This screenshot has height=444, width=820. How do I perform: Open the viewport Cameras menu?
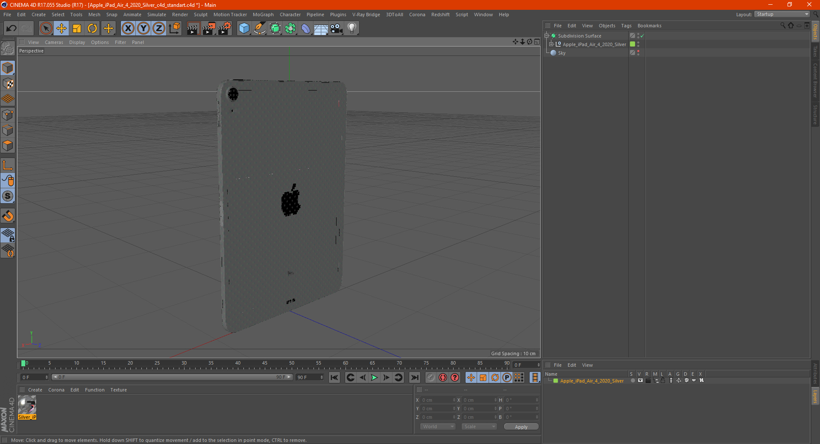pyautogui.click(x=54, y=42)
